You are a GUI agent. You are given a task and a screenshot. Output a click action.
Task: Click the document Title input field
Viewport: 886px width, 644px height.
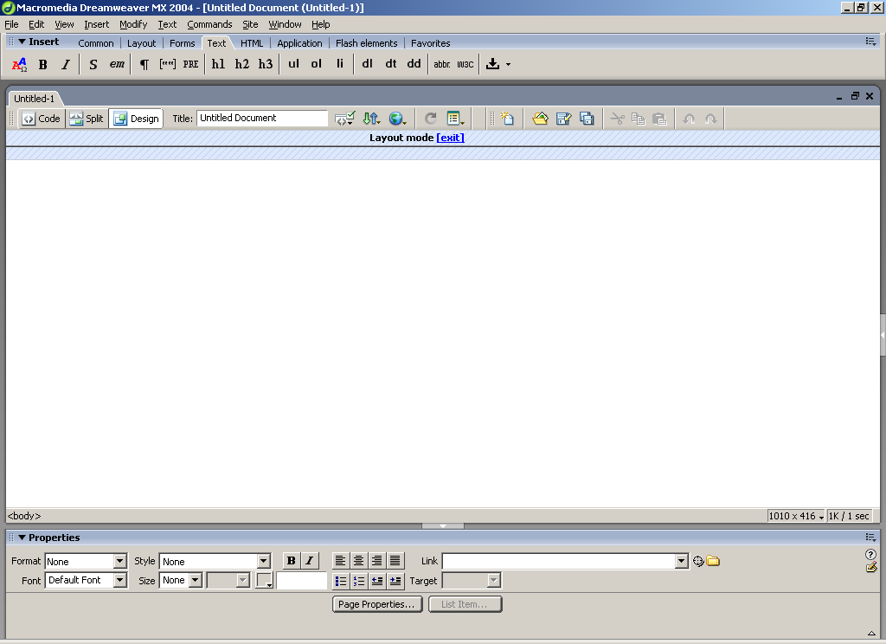click(262, 119)
